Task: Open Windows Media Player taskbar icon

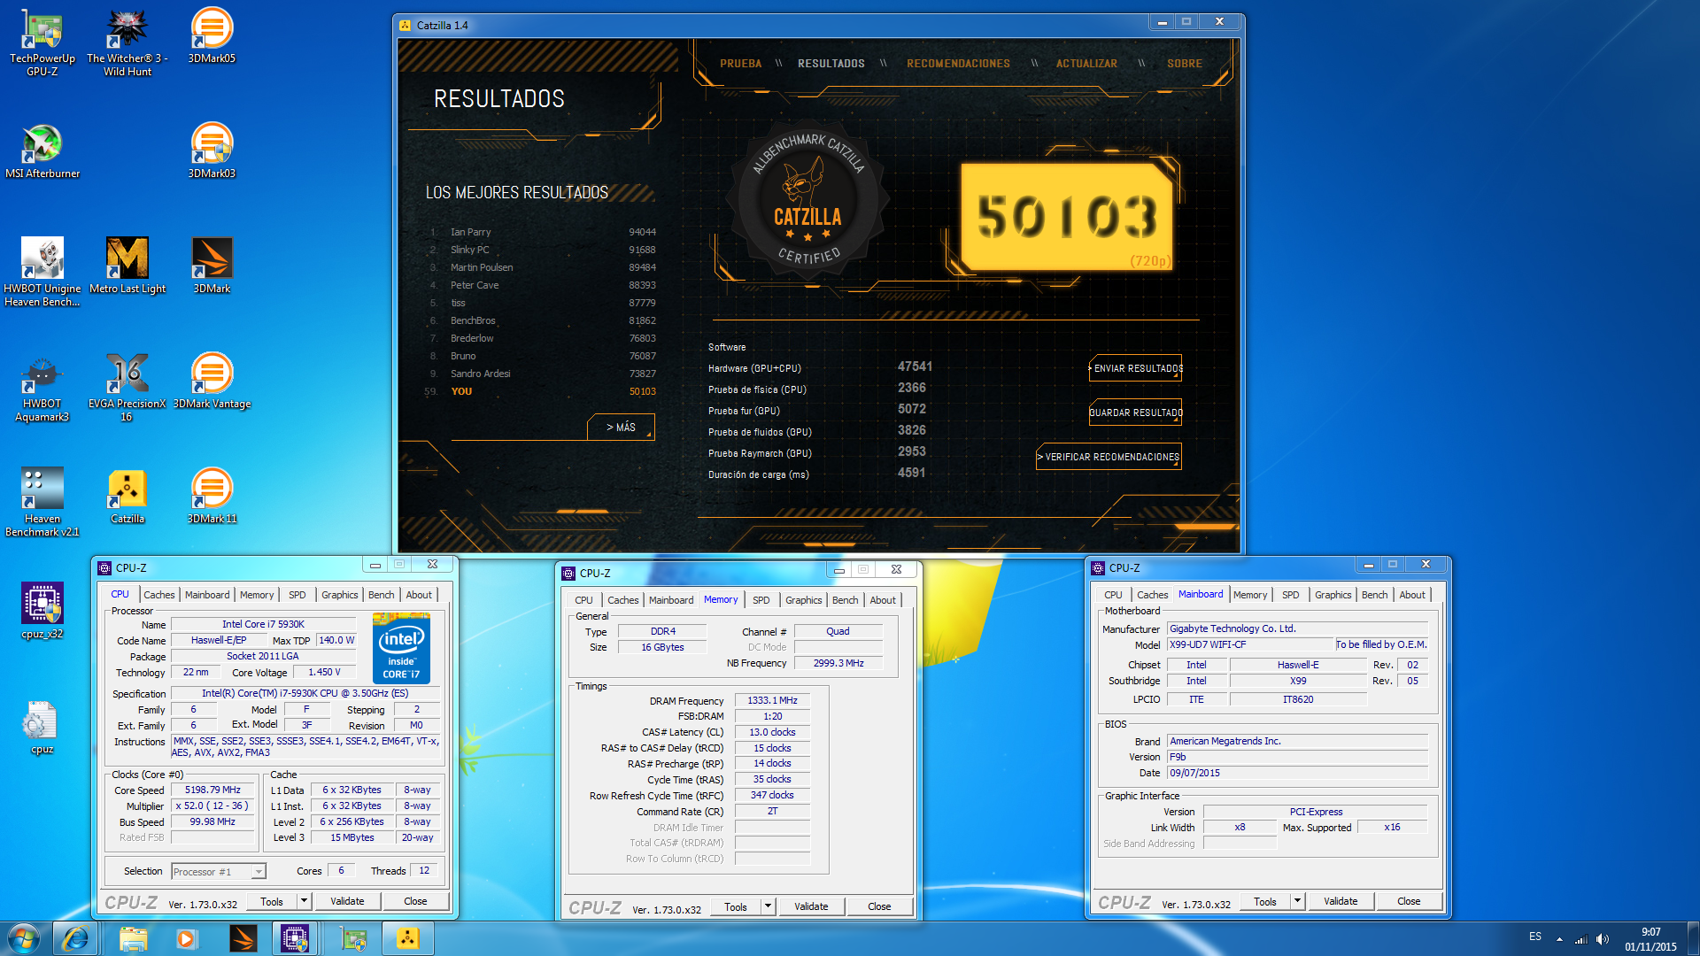Action: 186,938
